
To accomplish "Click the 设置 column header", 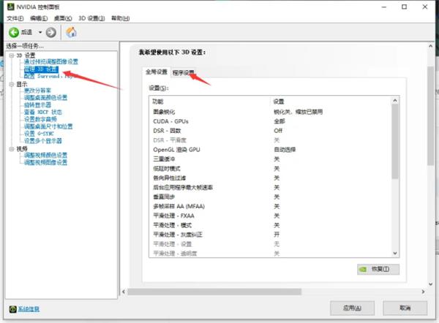I will 279,102.
